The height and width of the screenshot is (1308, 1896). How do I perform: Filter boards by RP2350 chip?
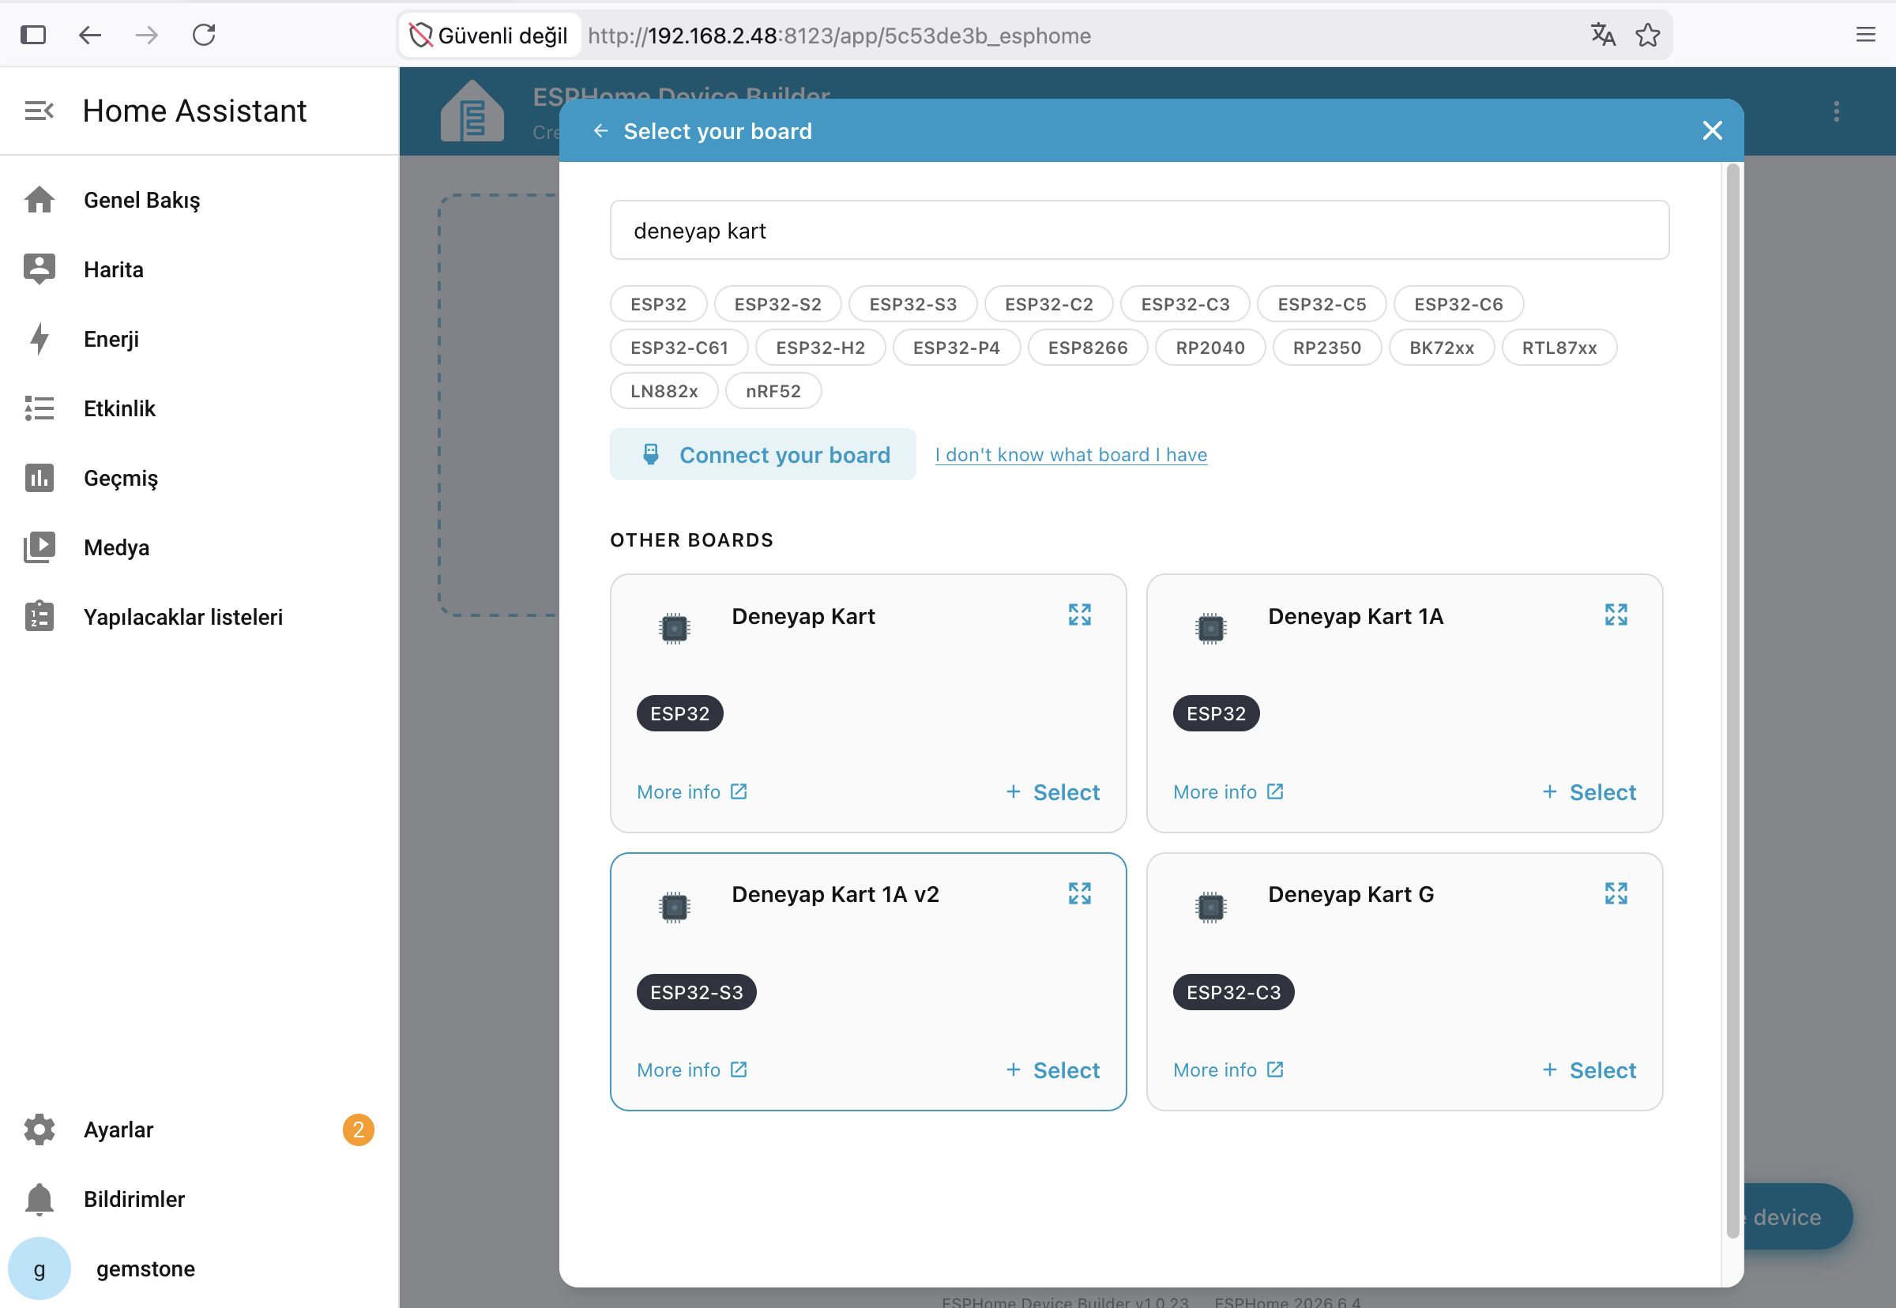(1327, 348)
